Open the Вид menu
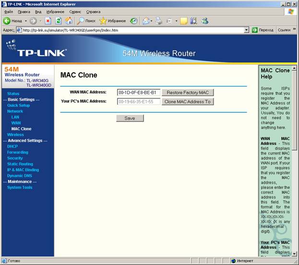The width and height of the screenshot is (299, 265). pyautogui.click(x=38, y=12)
